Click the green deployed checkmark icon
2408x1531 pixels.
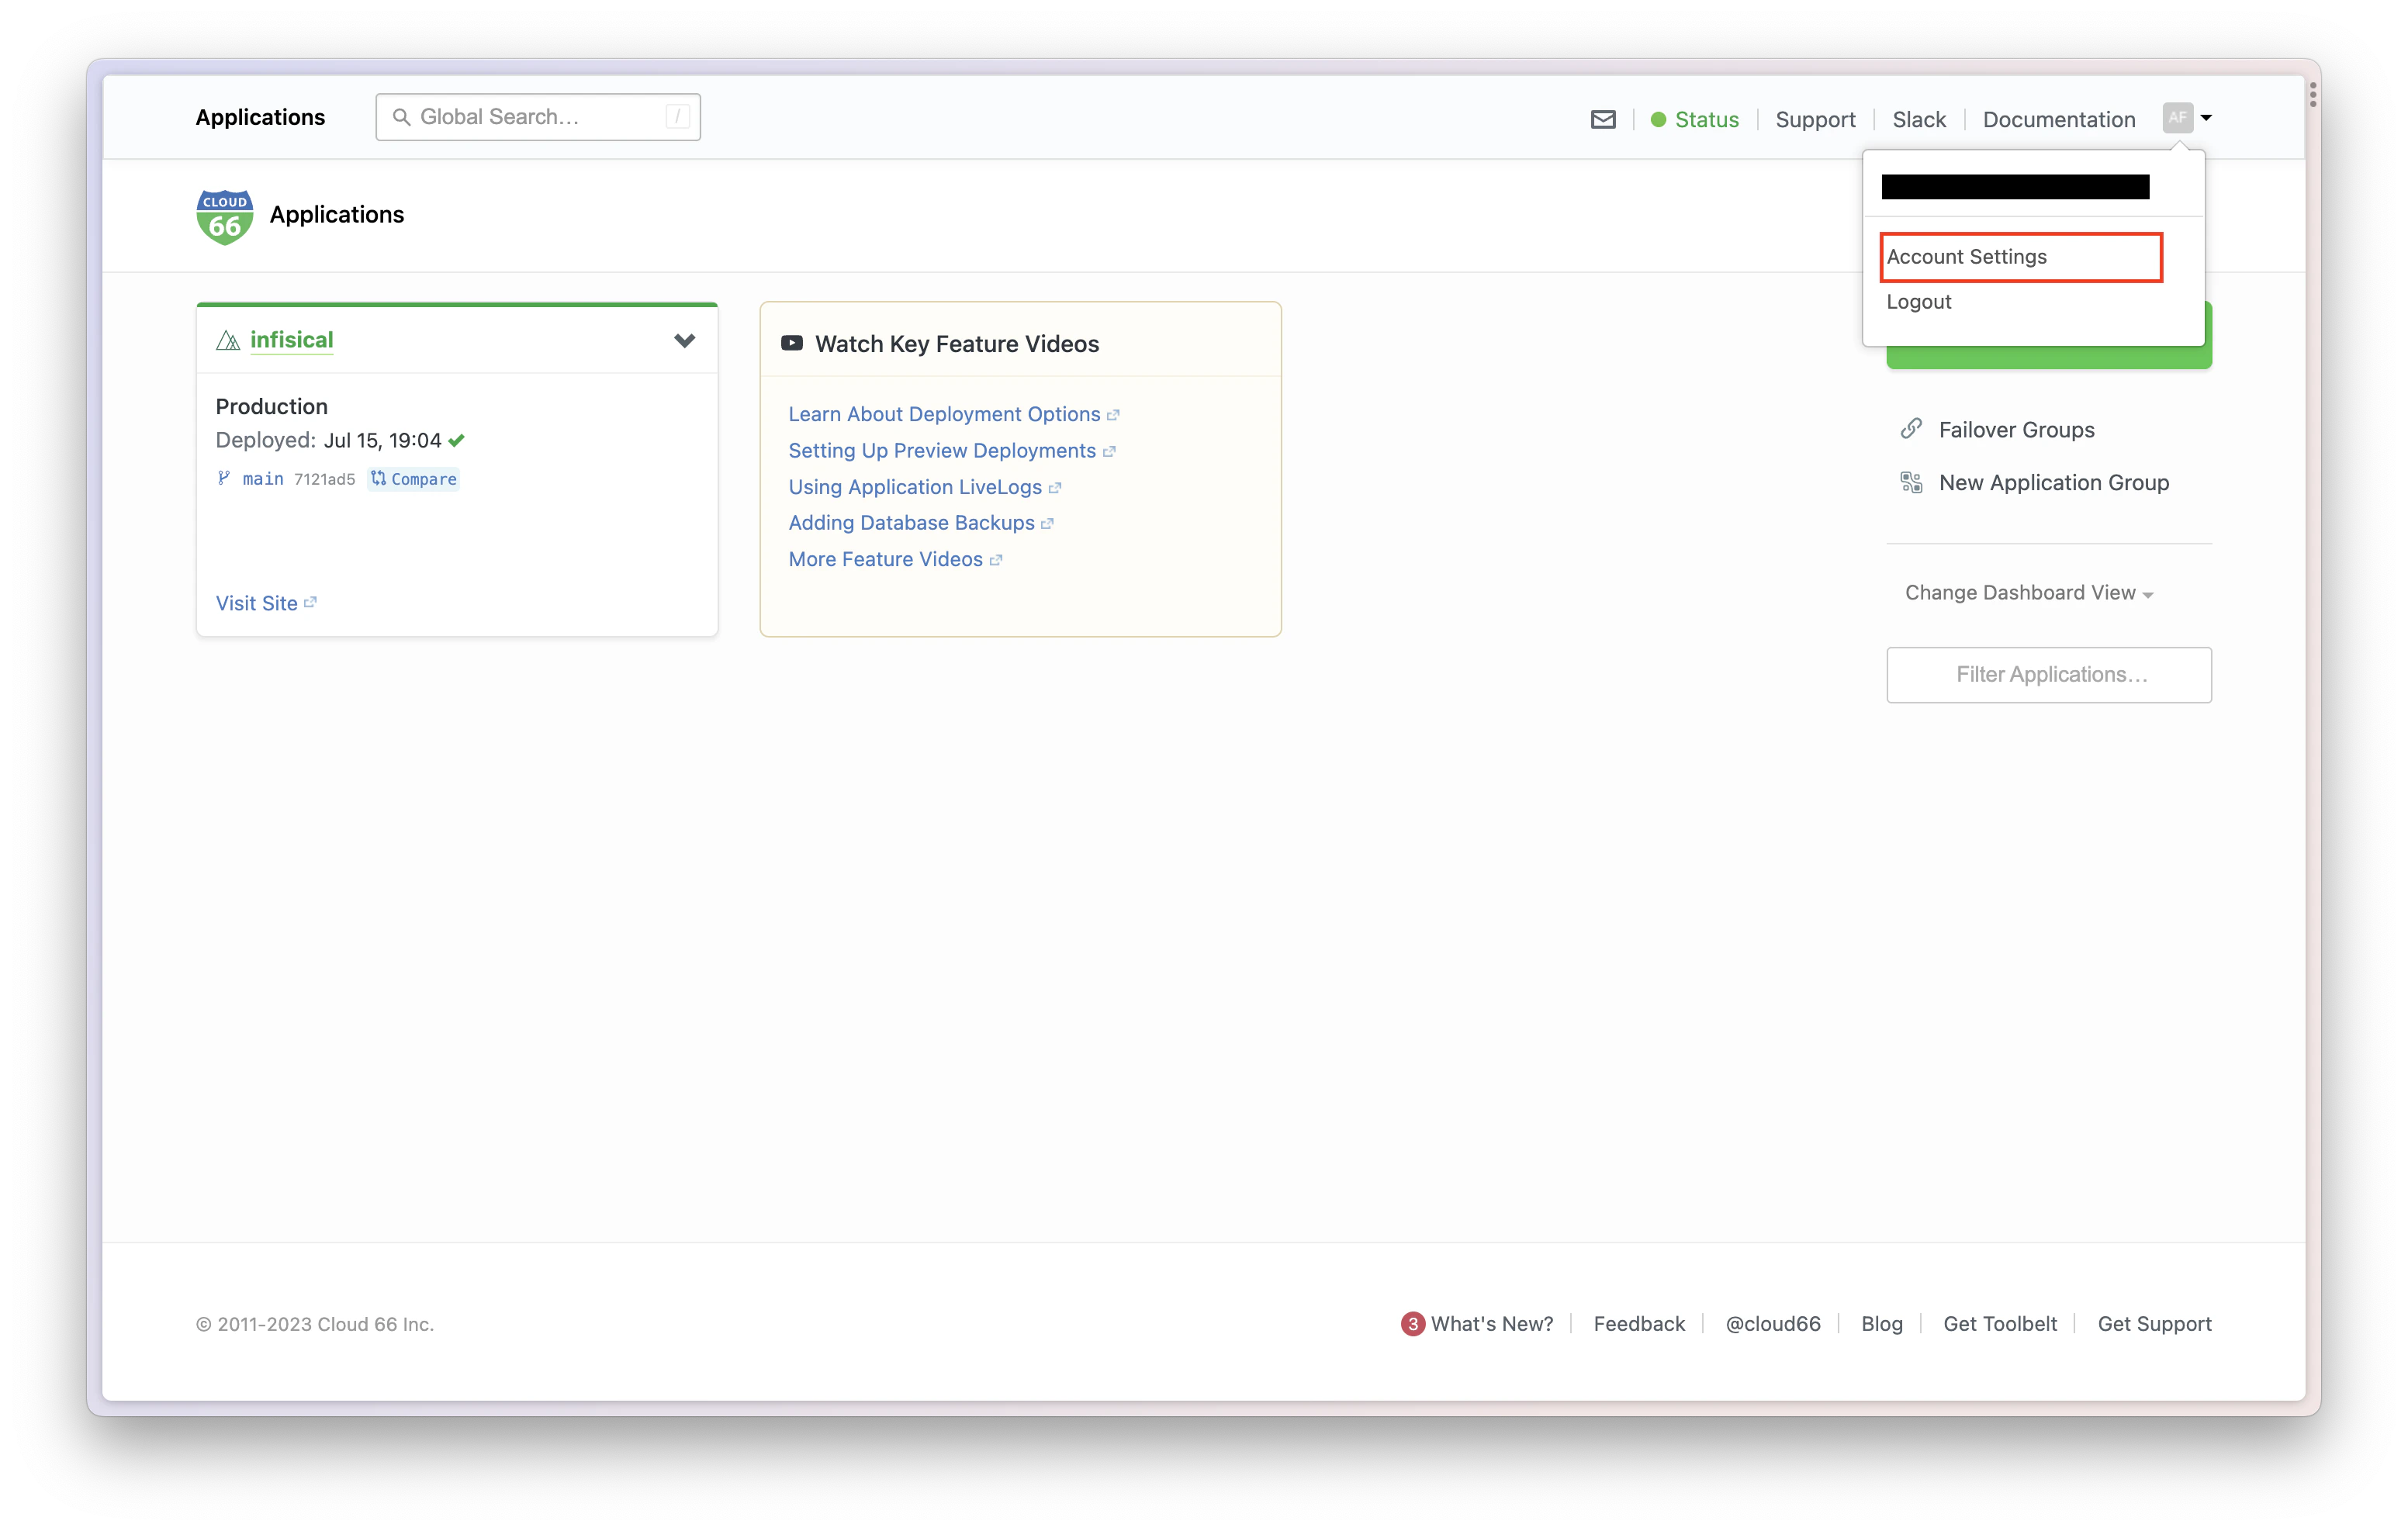pyautogui.click(x=457, y=441)
